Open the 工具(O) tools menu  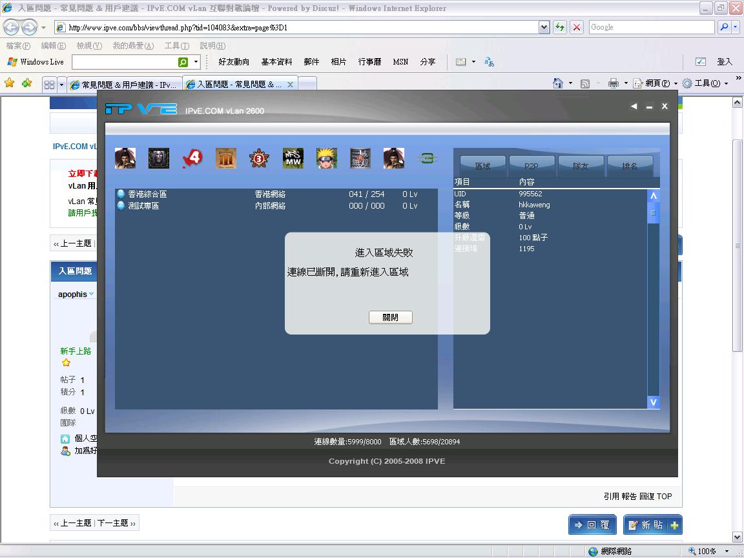pyautogui.click(x=705, y=83)
